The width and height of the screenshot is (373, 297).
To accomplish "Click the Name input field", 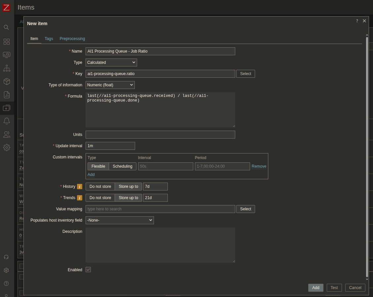I will [160, 51].
